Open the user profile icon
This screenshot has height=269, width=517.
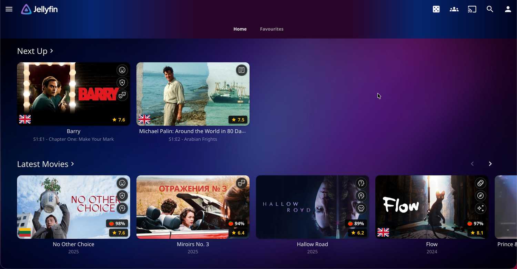tap(508, 9)
